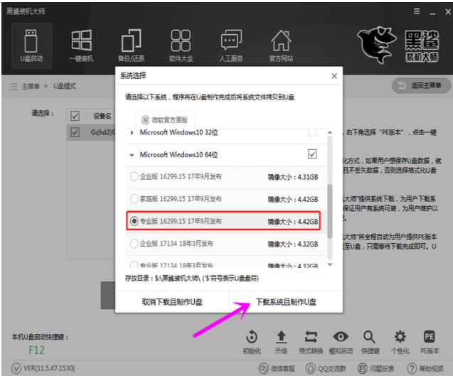Screen dimensions: 453x376
Task: Open 备份/还原 section
Action: pyautogui.click(x=131, y=45)
